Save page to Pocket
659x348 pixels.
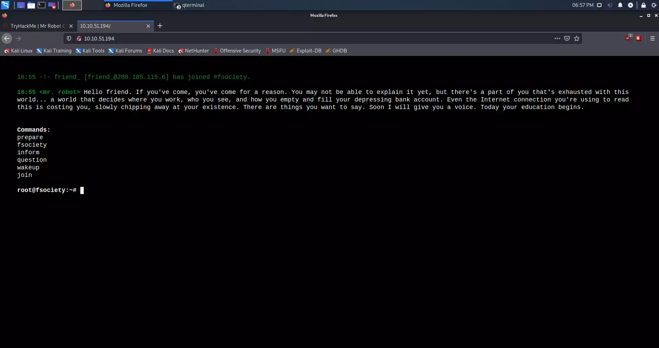567,38
